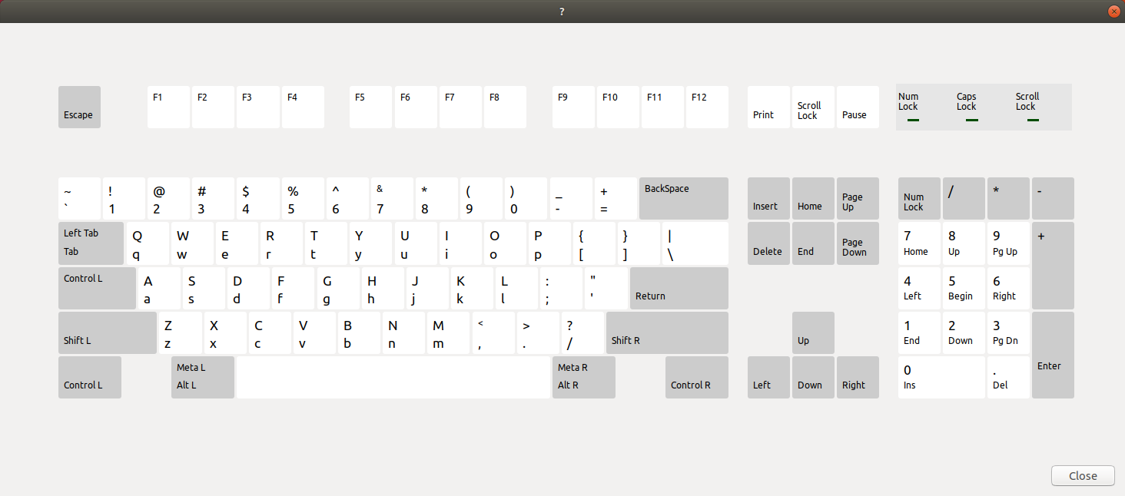The width and height of the screenshot is (1125, 496).
Task: Click the Page Down key
Action: coord(858,243)
